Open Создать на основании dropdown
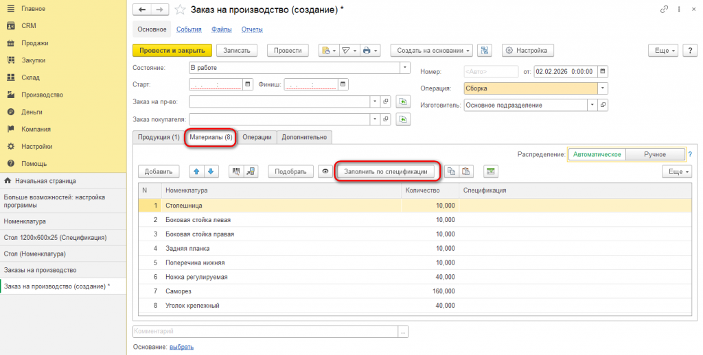 [x=433, y=51]
